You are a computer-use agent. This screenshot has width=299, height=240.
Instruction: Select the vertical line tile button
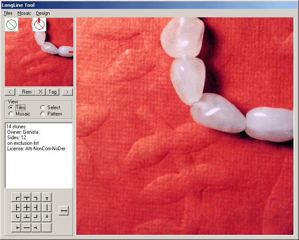pyautogui.click(x=47, y=207)
